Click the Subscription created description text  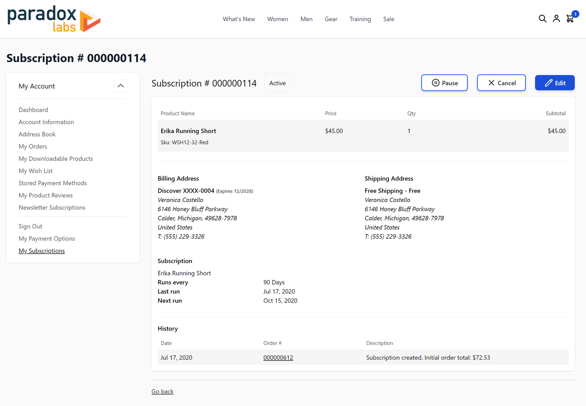pyautogui.click(x=428, y=358)
